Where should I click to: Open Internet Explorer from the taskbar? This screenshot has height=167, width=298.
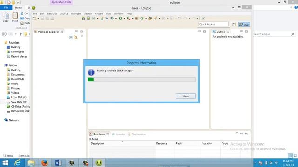18,163
